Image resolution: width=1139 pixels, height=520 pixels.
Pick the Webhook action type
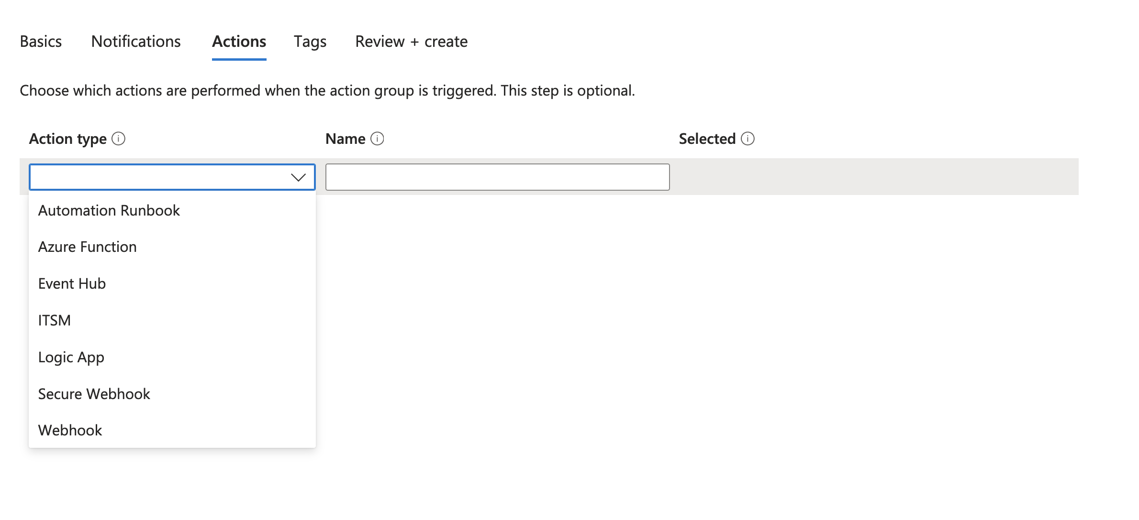[x=70, y=430]
